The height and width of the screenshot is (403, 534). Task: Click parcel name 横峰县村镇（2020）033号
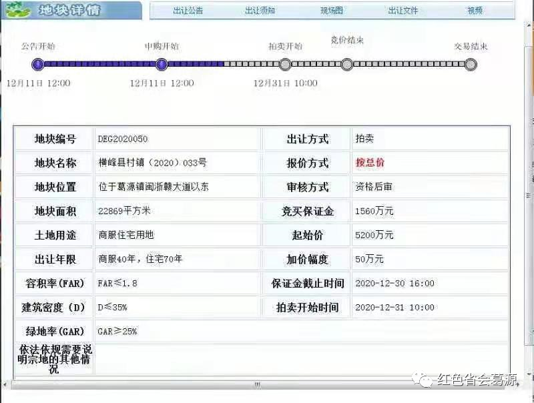pos(152,163)
